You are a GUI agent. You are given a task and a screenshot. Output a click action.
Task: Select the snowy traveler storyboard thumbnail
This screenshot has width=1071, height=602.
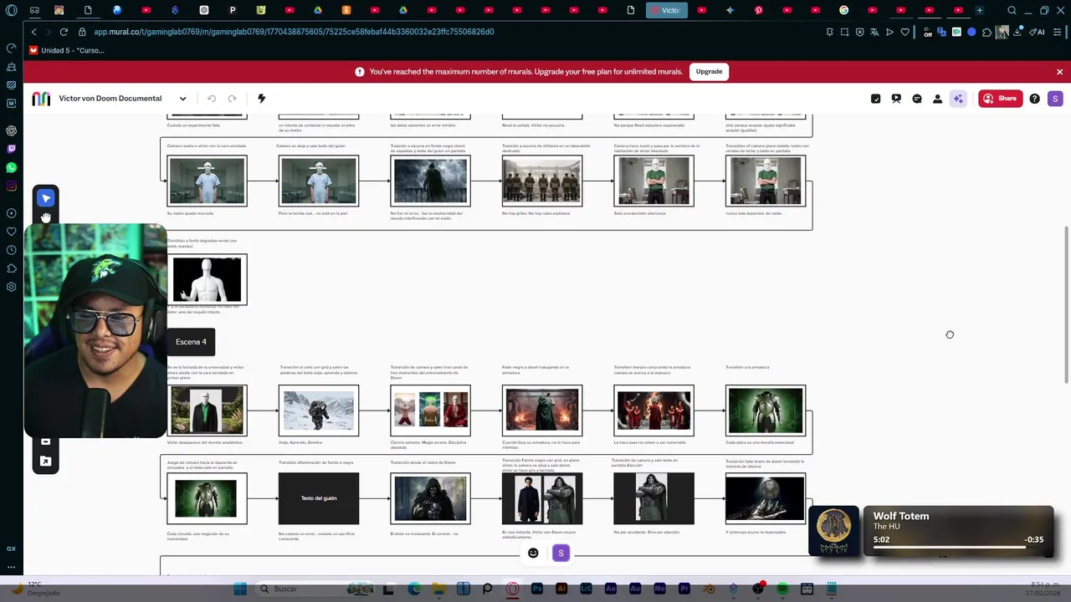319,411
